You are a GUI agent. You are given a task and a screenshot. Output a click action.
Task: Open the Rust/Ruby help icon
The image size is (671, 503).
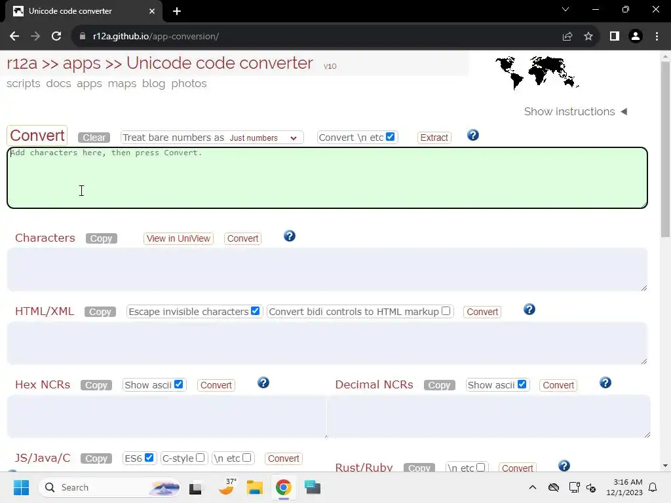click(564, 466)
